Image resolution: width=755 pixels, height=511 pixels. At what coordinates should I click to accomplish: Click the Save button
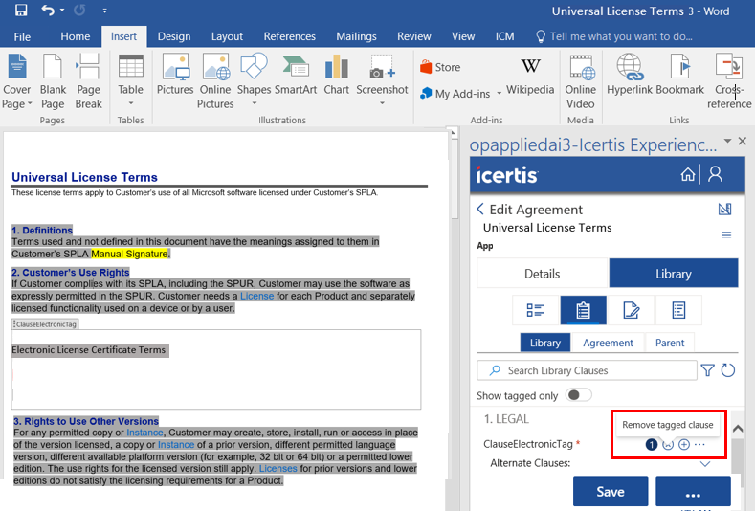coord(611,491)
